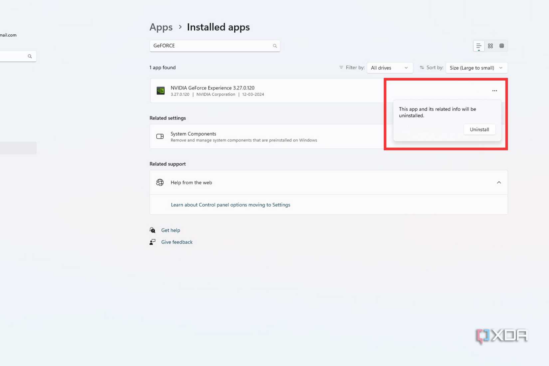This screenshot has width=549, height=366.
Task: Go back to Apps breadcrumb
Action: pyautogui.click(x=161, y=27)
